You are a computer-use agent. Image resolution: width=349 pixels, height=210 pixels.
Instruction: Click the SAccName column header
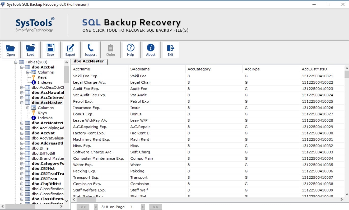click(157, 69)
